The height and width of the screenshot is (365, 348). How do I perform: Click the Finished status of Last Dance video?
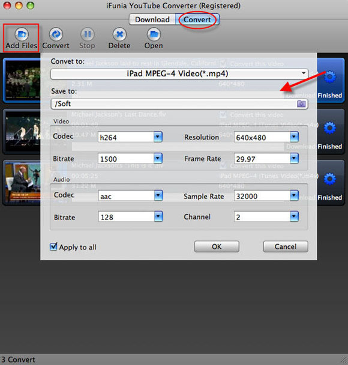(x=329, y=146)
